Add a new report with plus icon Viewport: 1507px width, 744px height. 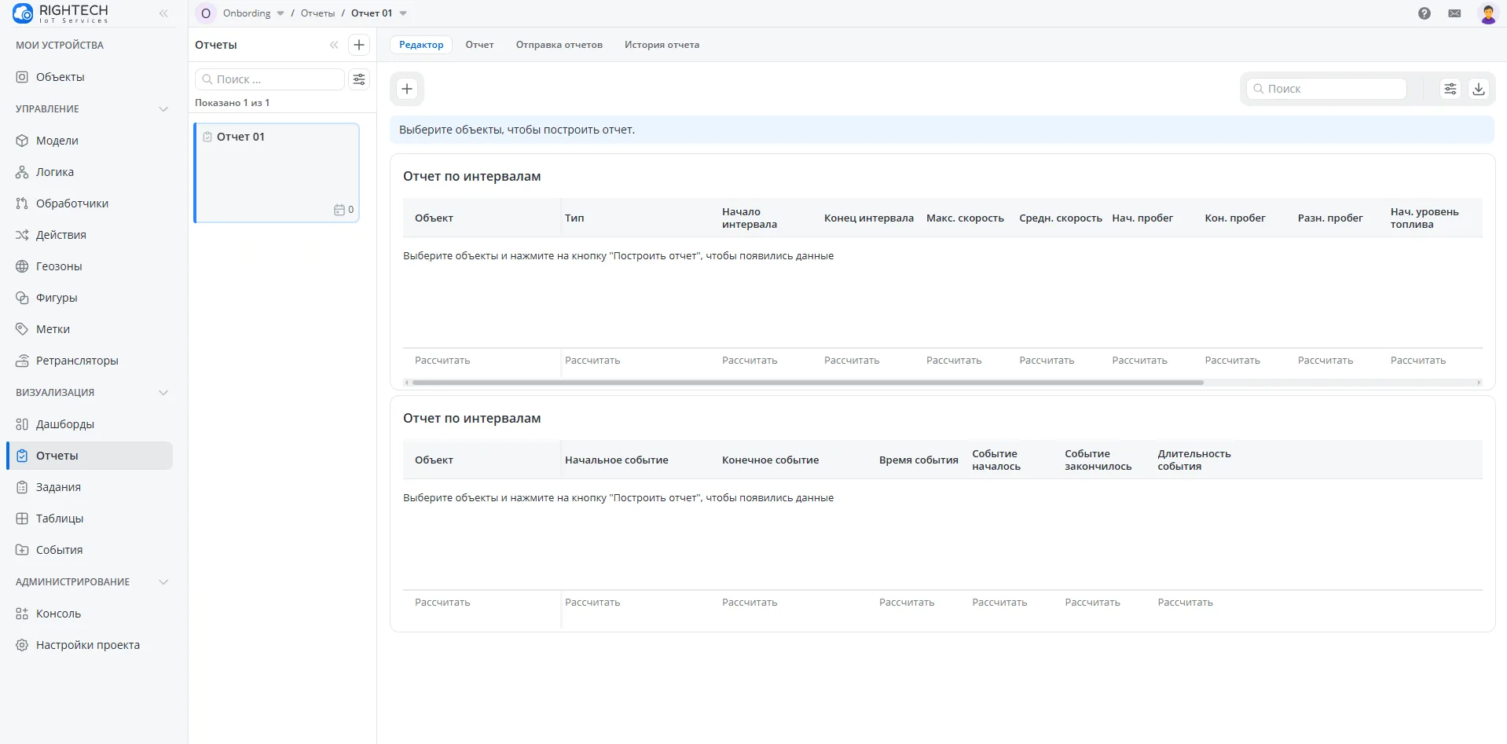[x=359, y=45]
